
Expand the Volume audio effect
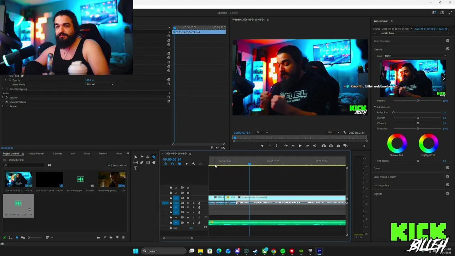click(3, 97)
